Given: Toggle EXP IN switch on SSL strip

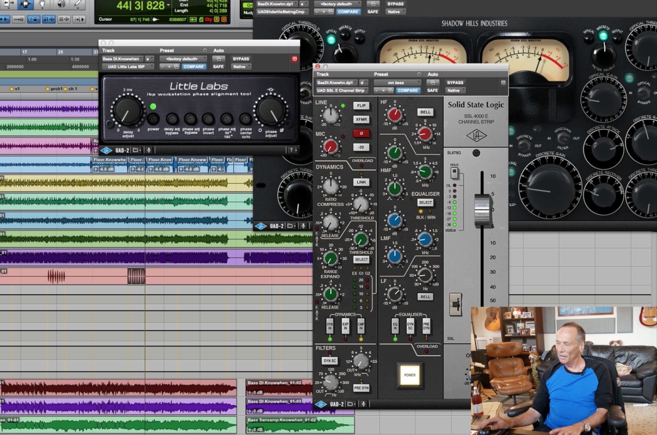Looking at the screenshot, I should (x=345, y=325).
